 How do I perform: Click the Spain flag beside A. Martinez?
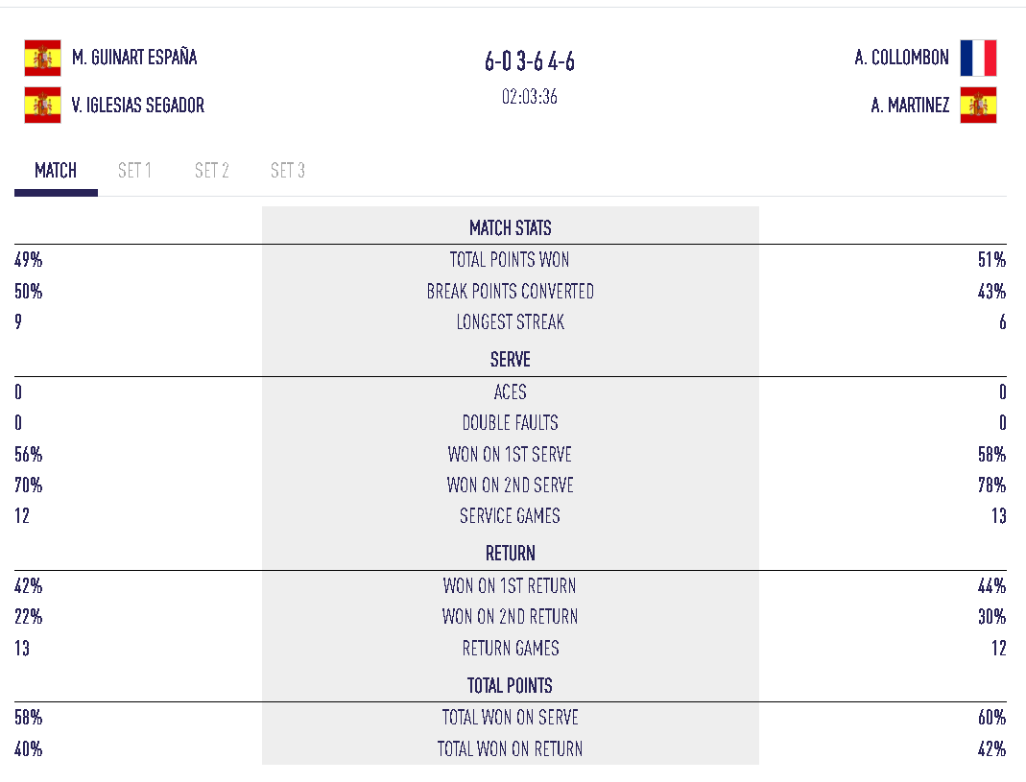point(978,106)
